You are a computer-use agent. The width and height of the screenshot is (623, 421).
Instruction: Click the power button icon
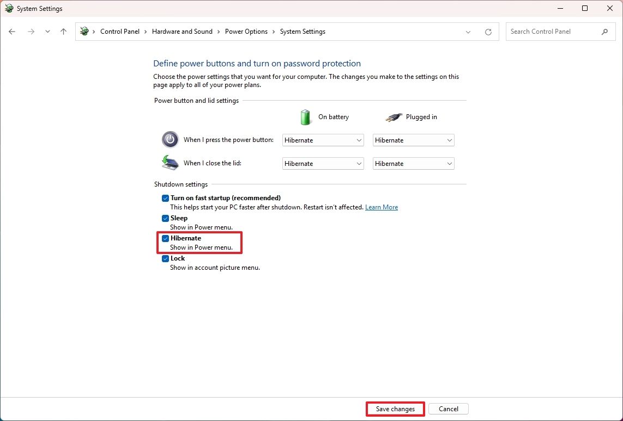pyautogui.click(x=170, y=140)
